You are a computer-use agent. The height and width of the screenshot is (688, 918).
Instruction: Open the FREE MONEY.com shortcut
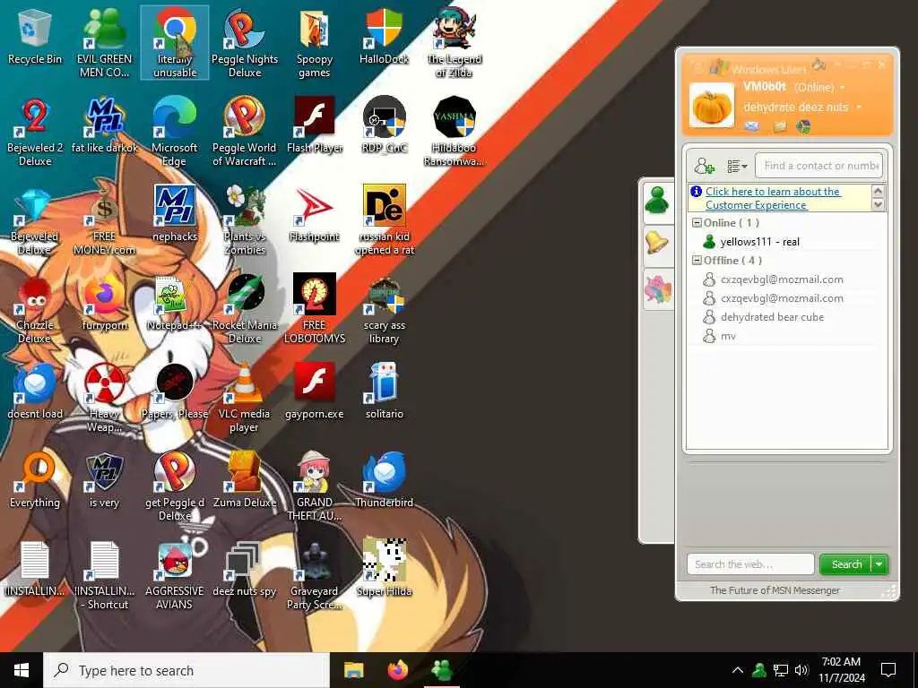click(x=104, y=220)
